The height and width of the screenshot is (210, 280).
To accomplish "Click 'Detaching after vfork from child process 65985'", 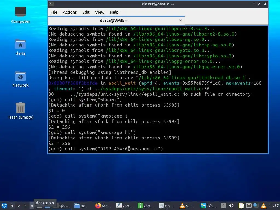I will pos(114,105).
